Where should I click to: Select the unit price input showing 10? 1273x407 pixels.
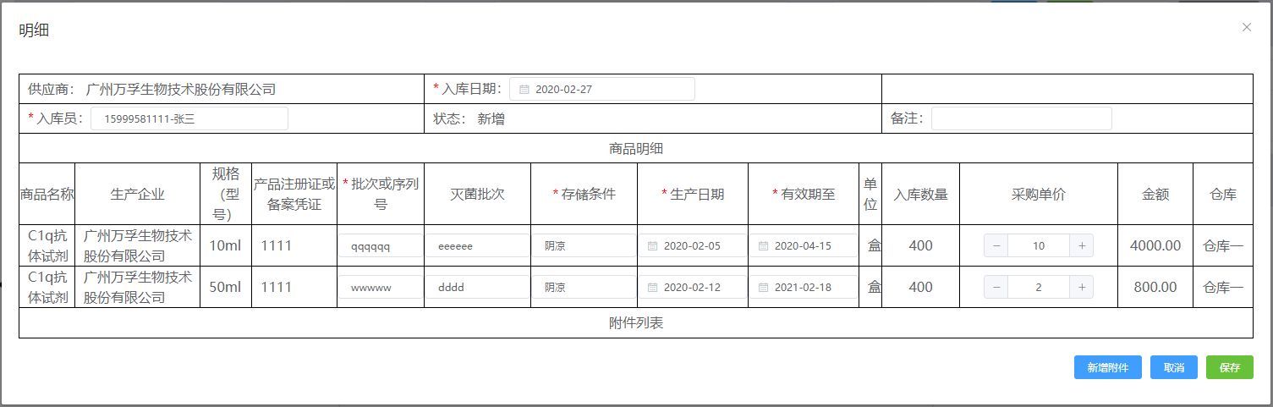tap(1039, 246)
